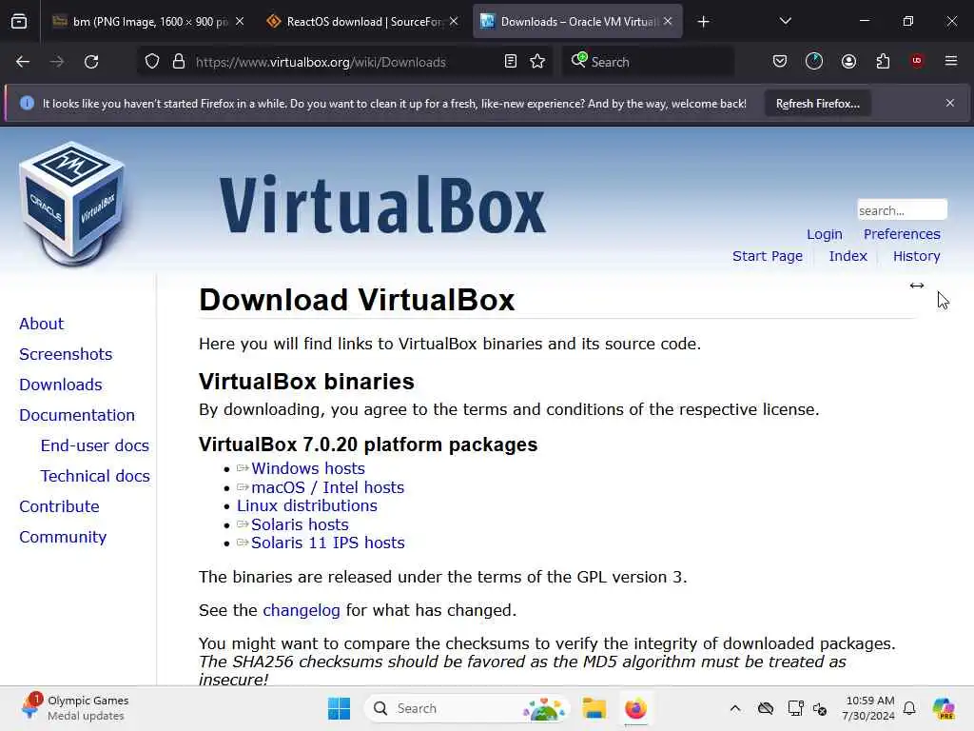Viewport: 974px width, 731px height.
Task: View site security padlock information
Action: click(x=179, y=62)
